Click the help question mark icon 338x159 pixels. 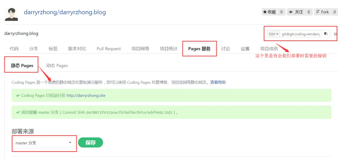point(335,34)
